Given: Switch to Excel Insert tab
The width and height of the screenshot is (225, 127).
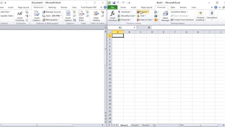Looking at the screenshot, I should click(x=134, y=7).
